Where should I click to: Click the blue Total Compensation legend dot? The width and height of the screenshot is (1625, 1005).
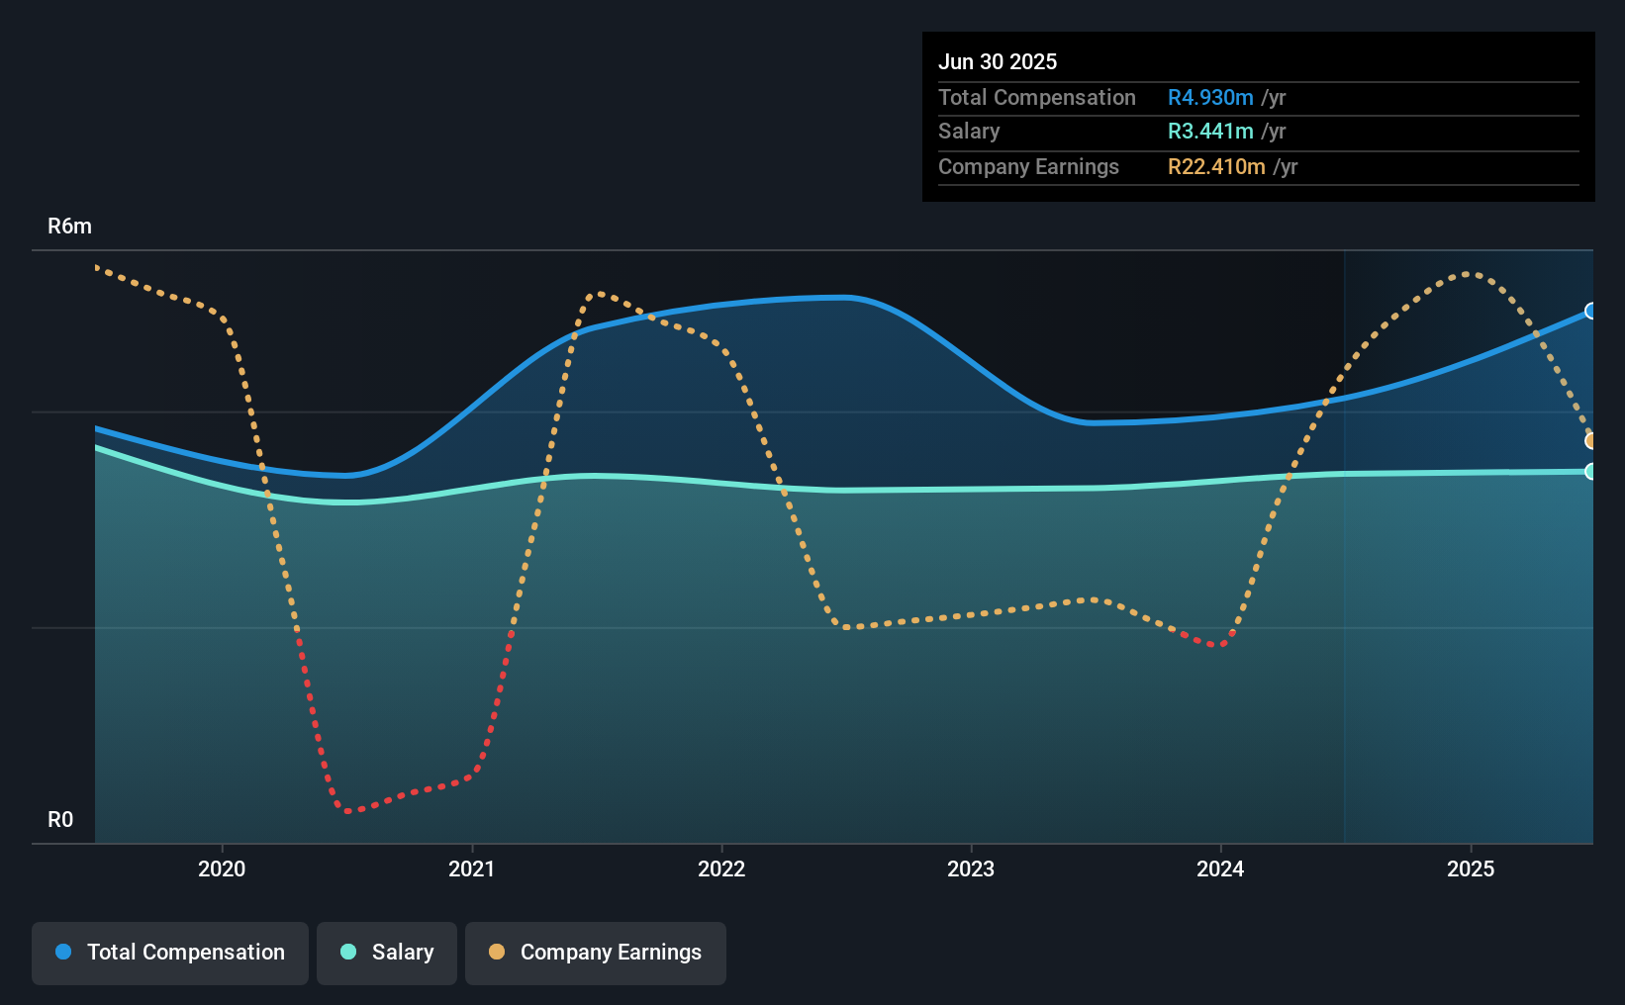[x=63, y=952]
